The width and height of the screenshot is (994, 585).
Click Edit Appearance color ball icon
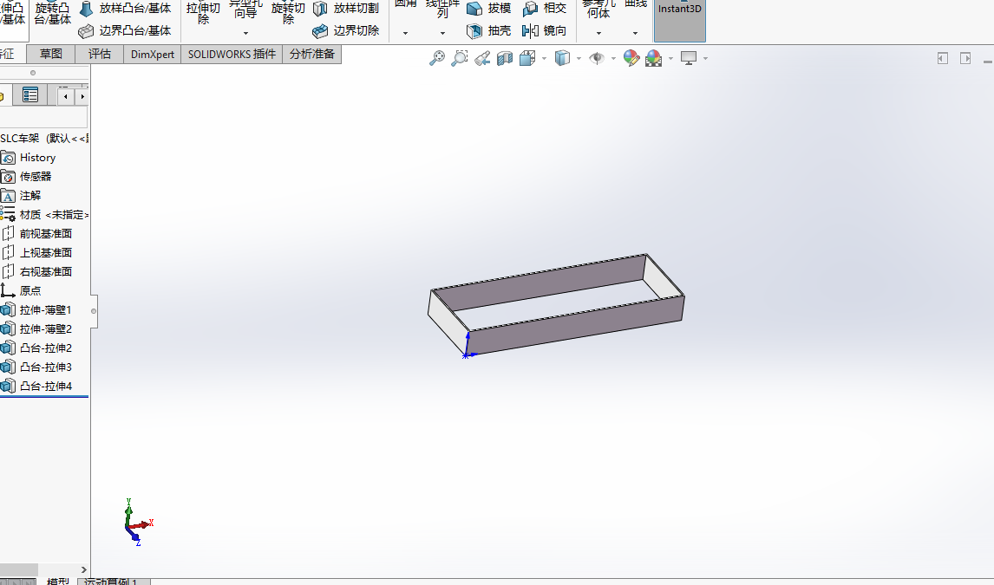[631, 58]
